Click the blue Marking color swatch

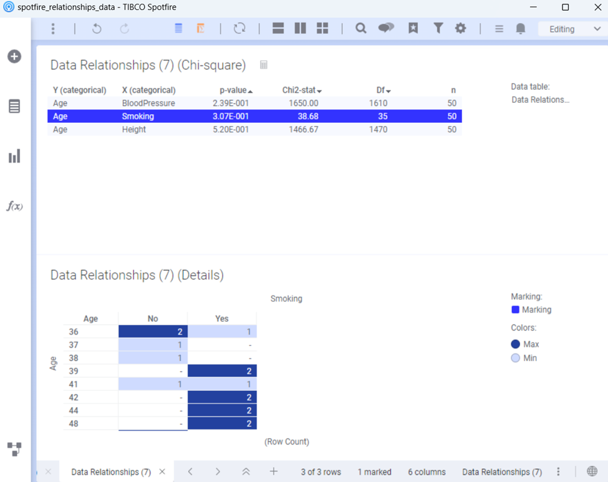(x=515, y=309)
